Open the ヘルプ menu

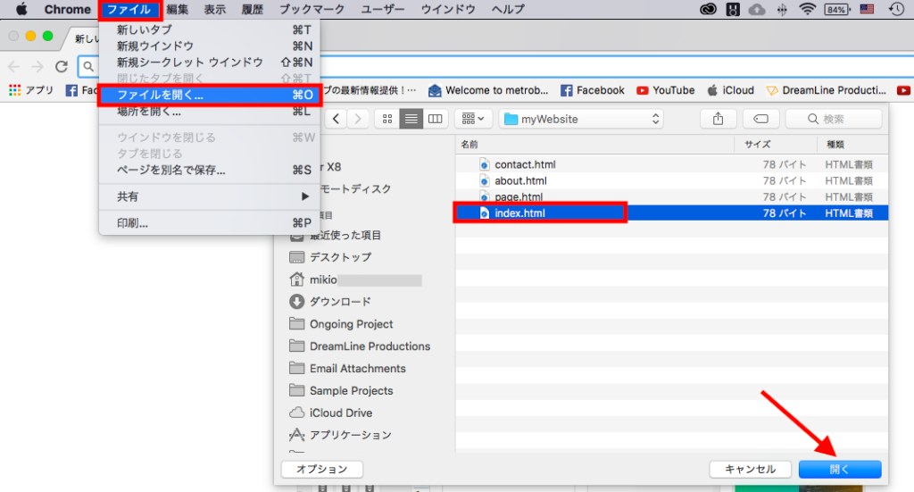click(x=508, y=9)
